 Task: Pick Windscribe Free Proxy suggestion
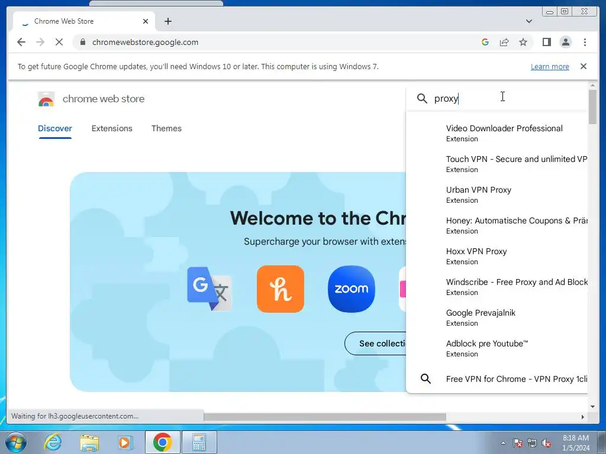[497, 287]
